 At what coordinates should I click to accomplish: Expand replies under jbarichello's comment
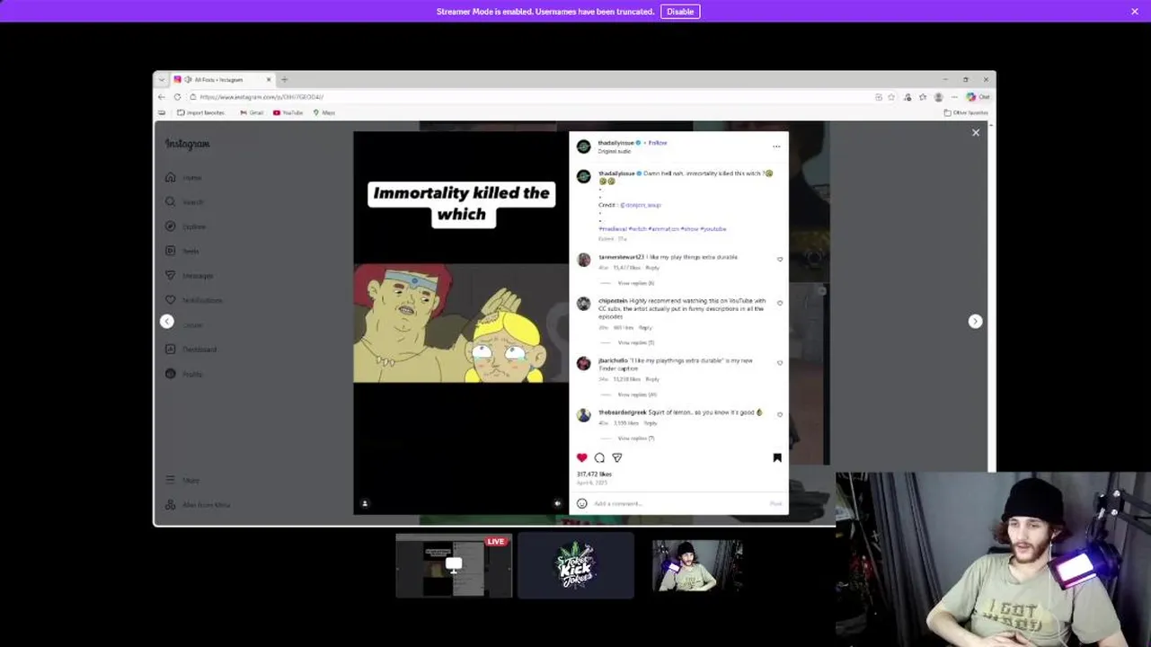636,394
